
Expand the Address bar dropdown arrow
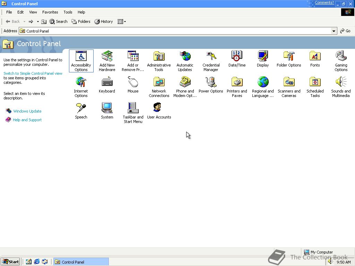334,31
